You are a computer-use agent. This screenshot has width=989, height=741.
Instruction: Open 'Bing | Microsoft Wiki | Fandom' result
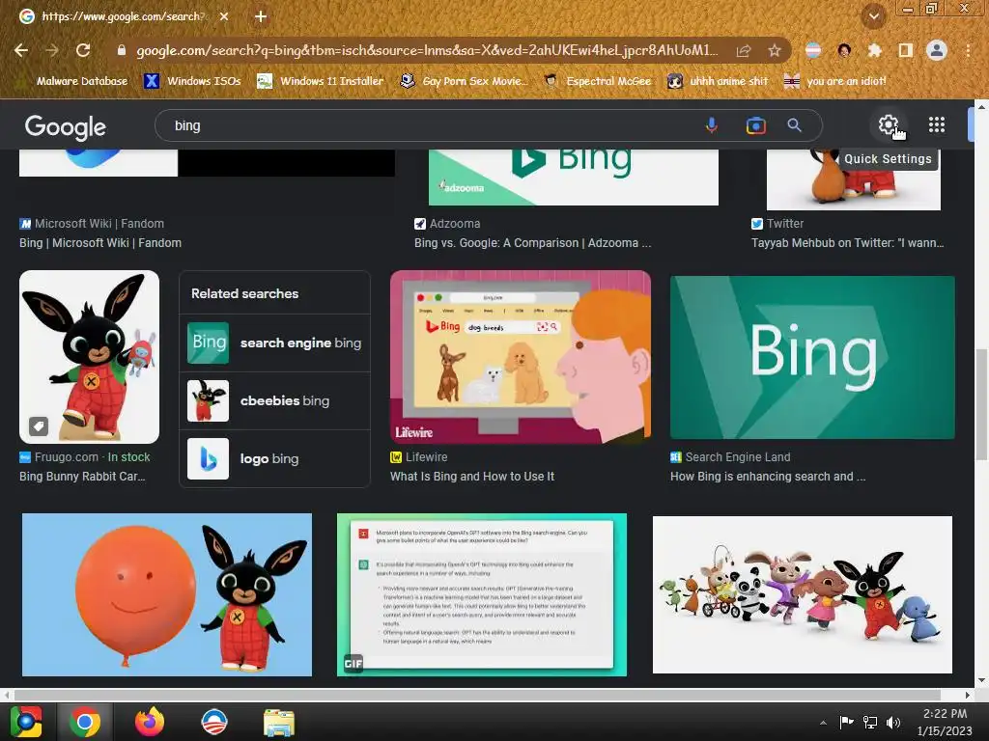pos(100,242)
